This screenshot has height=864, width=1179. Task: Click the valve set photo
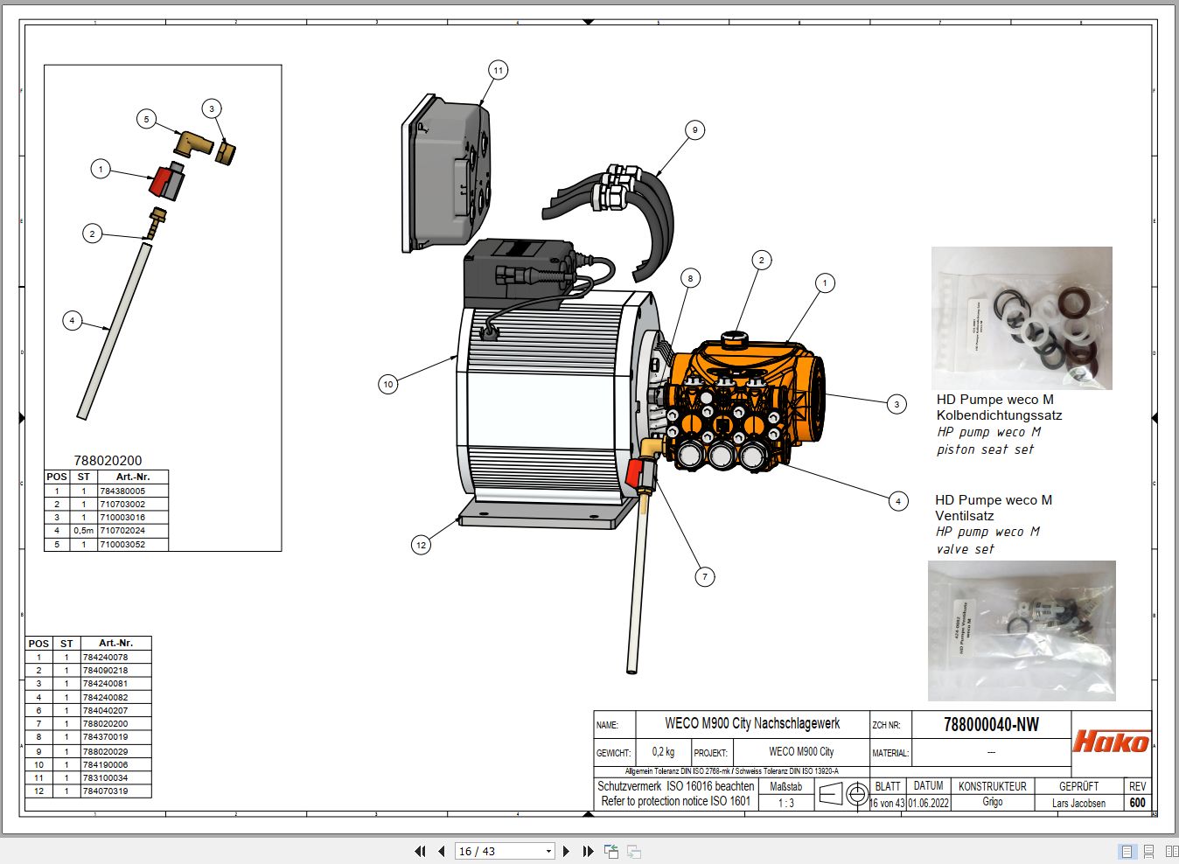point(1022,631)
